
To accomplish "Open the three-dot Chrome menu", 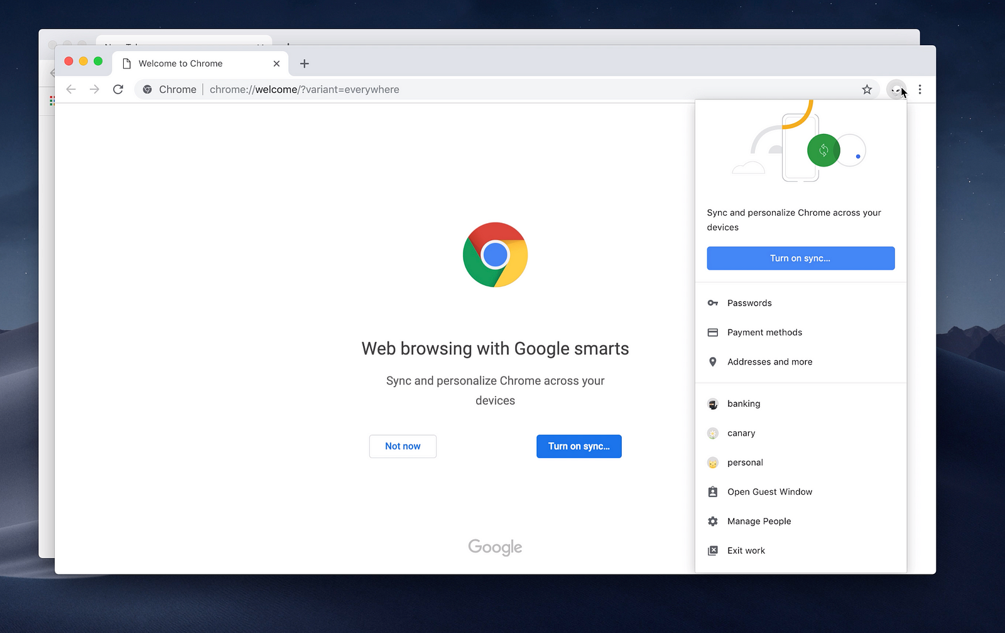I will click(x=920, y=89).
